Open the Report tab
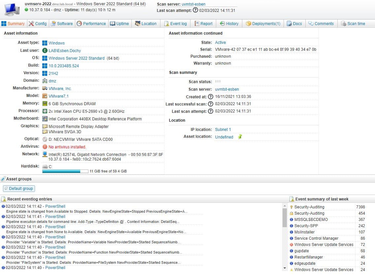The height and width of the screenshot is (275, 375). point(204,24)
